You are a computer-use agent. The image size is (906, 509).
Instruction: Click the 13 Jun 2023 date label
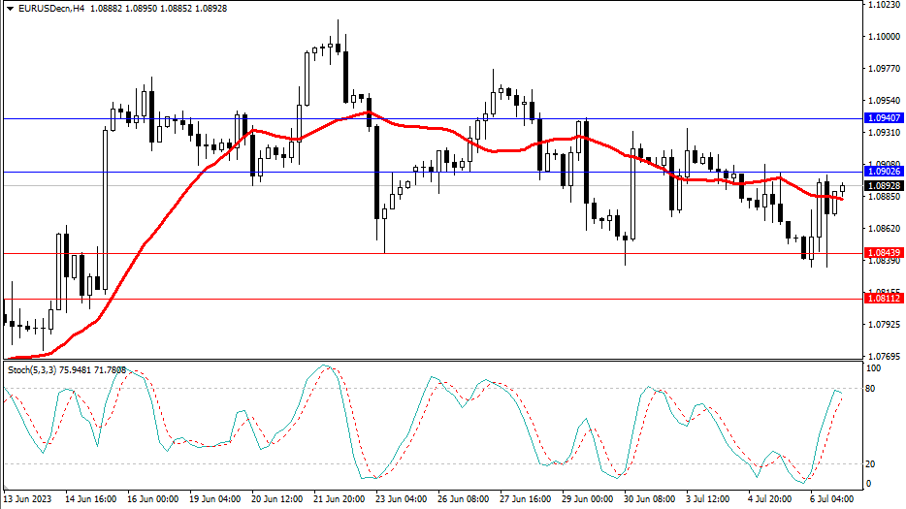click(29, 498)
